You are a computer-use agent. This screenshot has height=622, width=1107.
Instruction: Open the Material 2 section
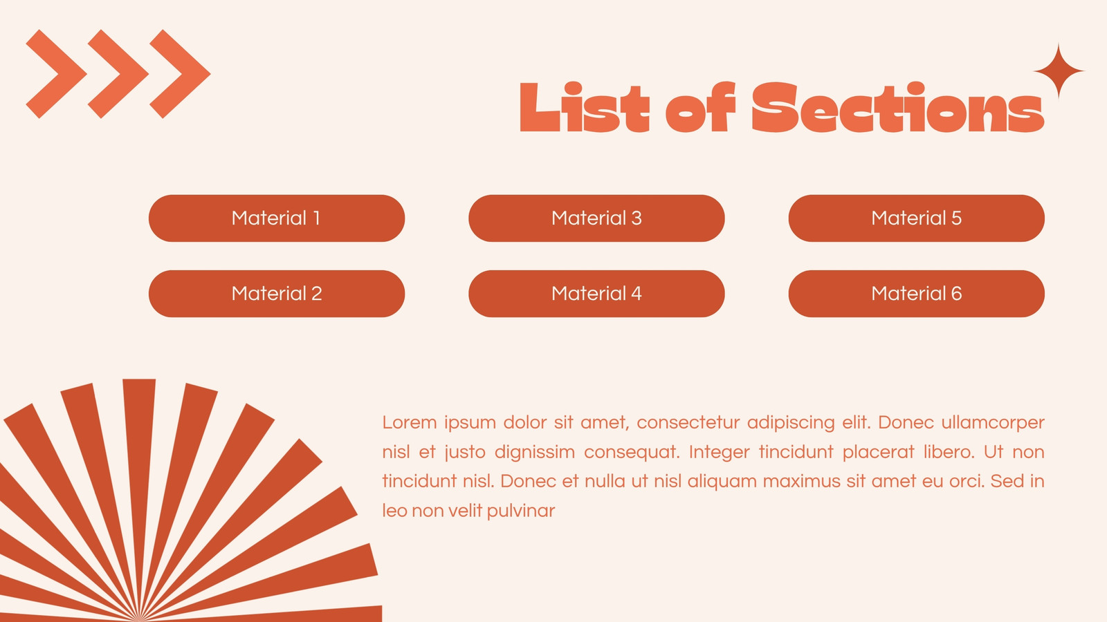tap(277, 294)
